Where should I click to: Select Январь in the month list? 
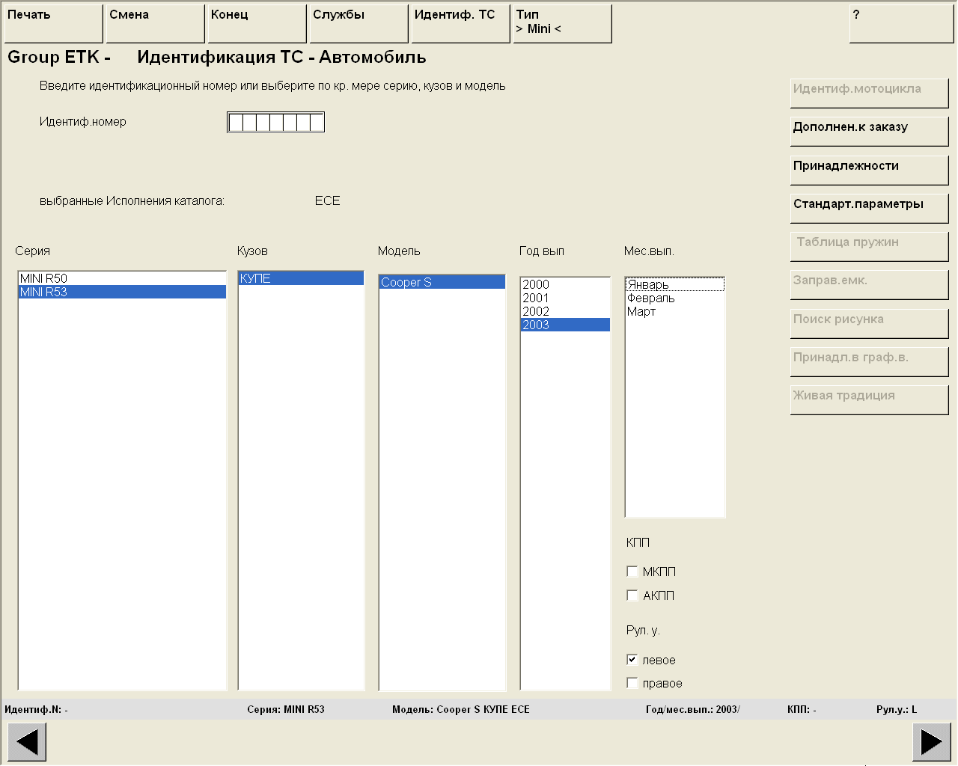[675, 284]
